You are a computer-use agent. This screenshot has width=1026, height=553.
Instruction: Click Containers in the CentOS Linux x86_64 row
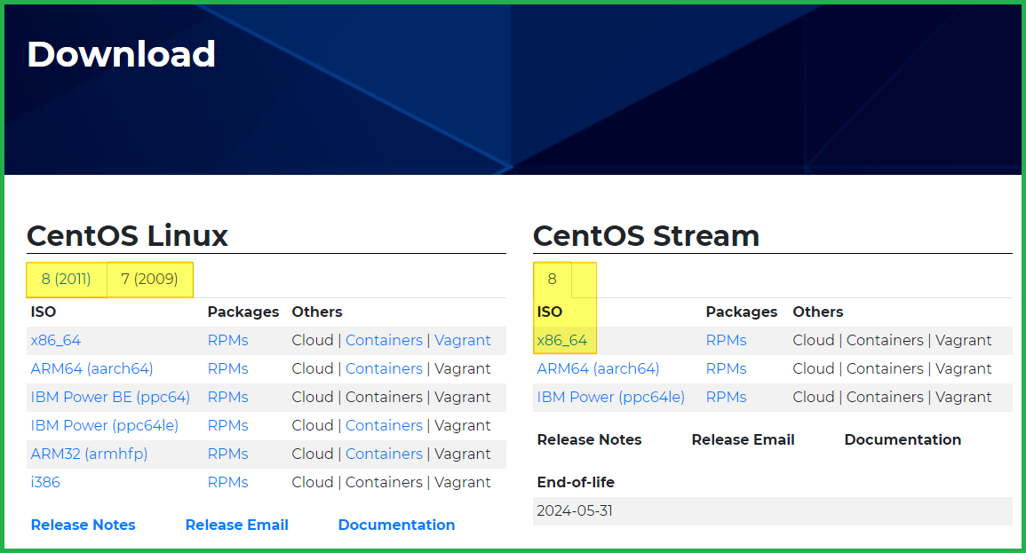[x=384, y=341]
